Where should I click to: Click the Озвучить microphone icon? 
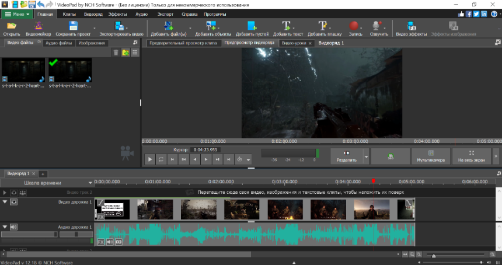377,26
